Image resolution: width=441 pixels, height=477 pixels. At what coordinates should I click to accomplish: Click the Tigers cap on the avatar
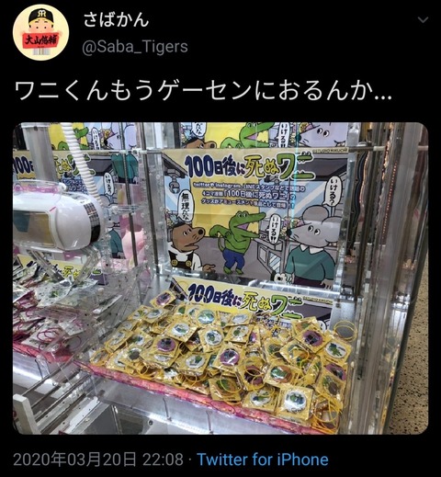(x=40, y=16)
